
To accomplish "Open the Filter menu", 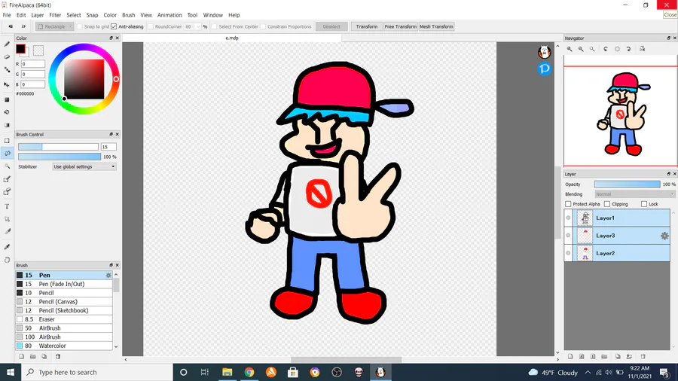I will tap(55, 15).
